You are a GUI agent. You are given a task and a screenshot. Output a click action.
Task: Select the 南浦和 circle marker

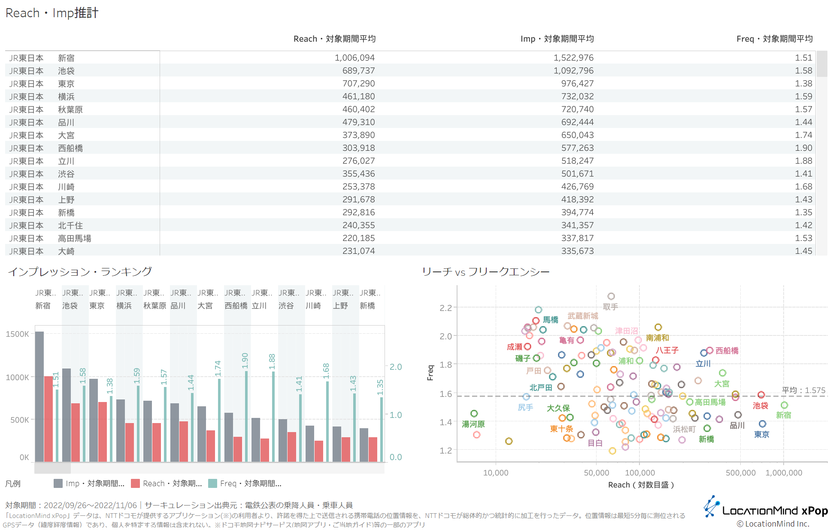coord(658,327)
